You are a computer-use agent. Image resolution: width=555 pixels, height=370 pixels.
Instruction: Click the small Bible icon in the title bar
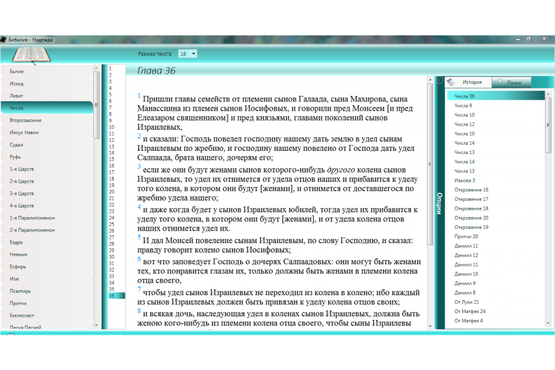[3, 40]
